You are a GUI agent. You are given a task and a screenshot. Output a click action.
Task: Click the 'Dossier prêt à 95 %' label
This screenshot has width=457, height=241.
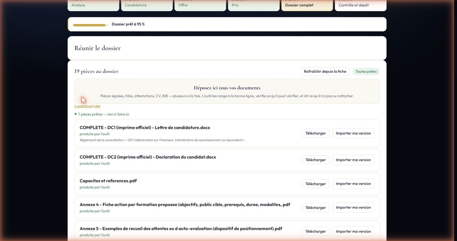pos(128,24)
